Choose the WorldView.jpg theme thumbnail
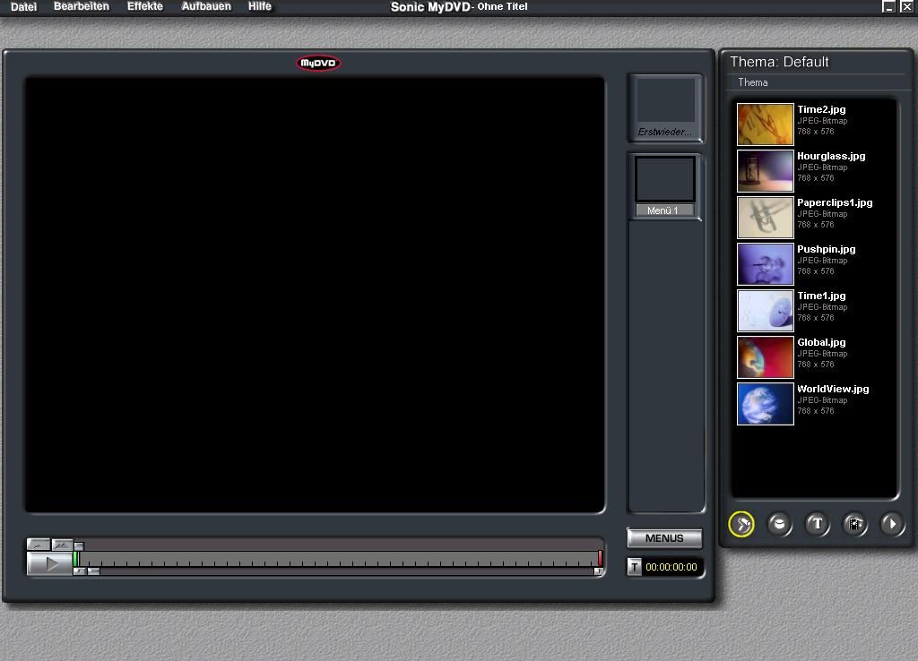The height and width of the screenshot is (661, 918). 766,404
